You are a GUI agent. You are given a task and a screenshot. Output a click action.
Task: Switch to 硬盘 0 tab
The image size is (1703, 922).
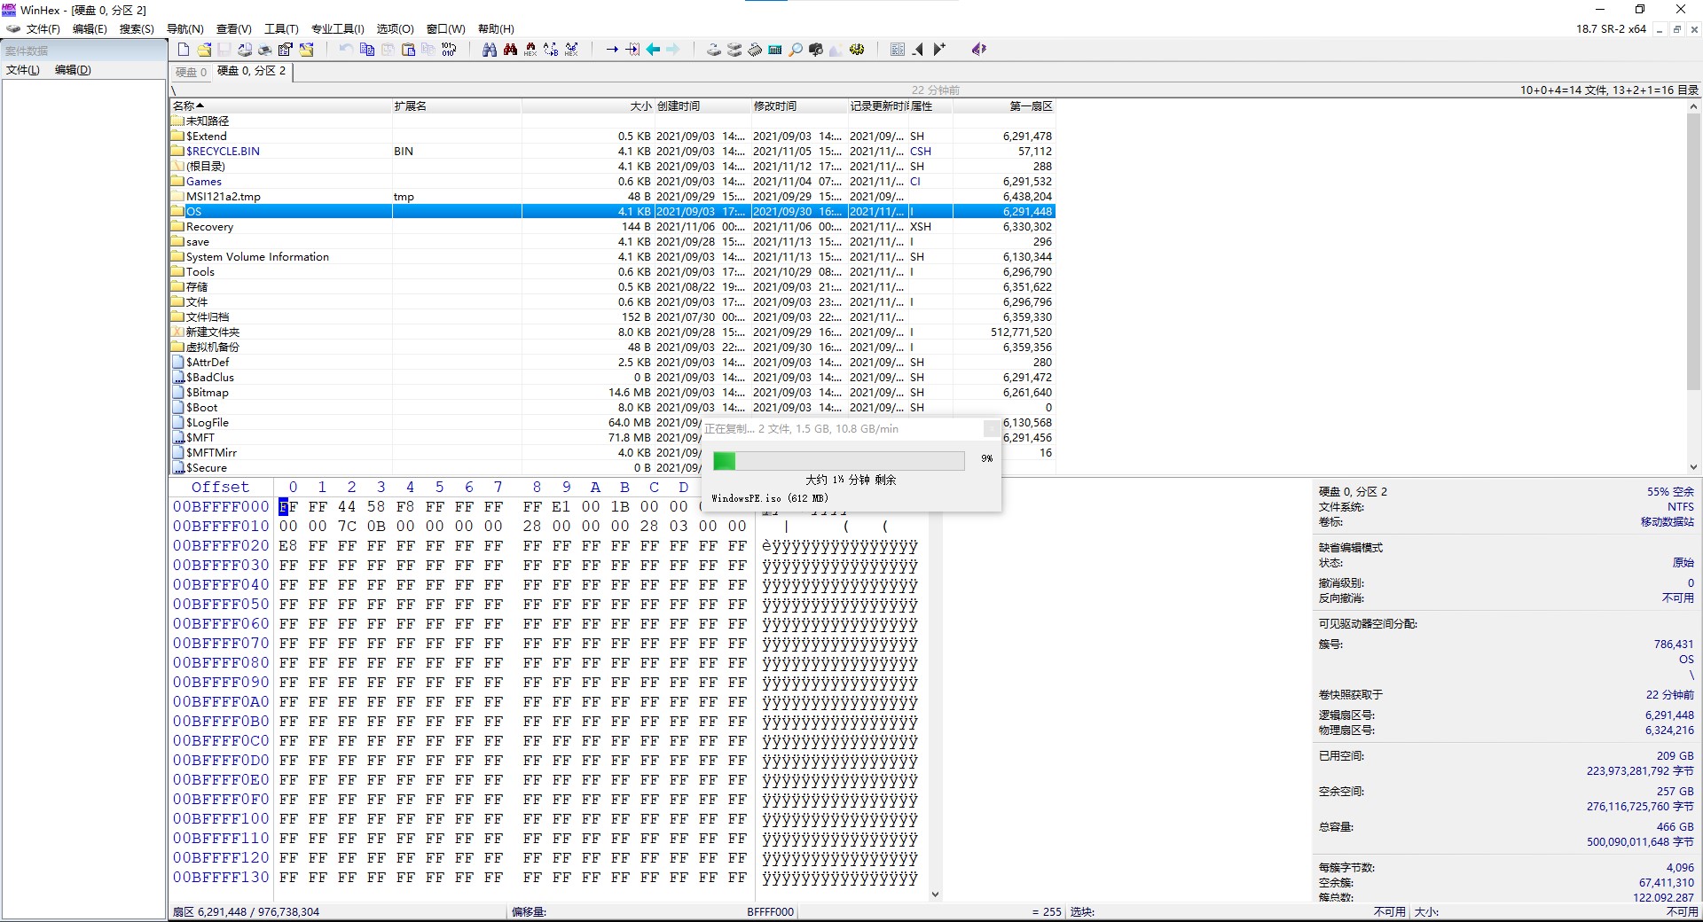coord(191,72)
